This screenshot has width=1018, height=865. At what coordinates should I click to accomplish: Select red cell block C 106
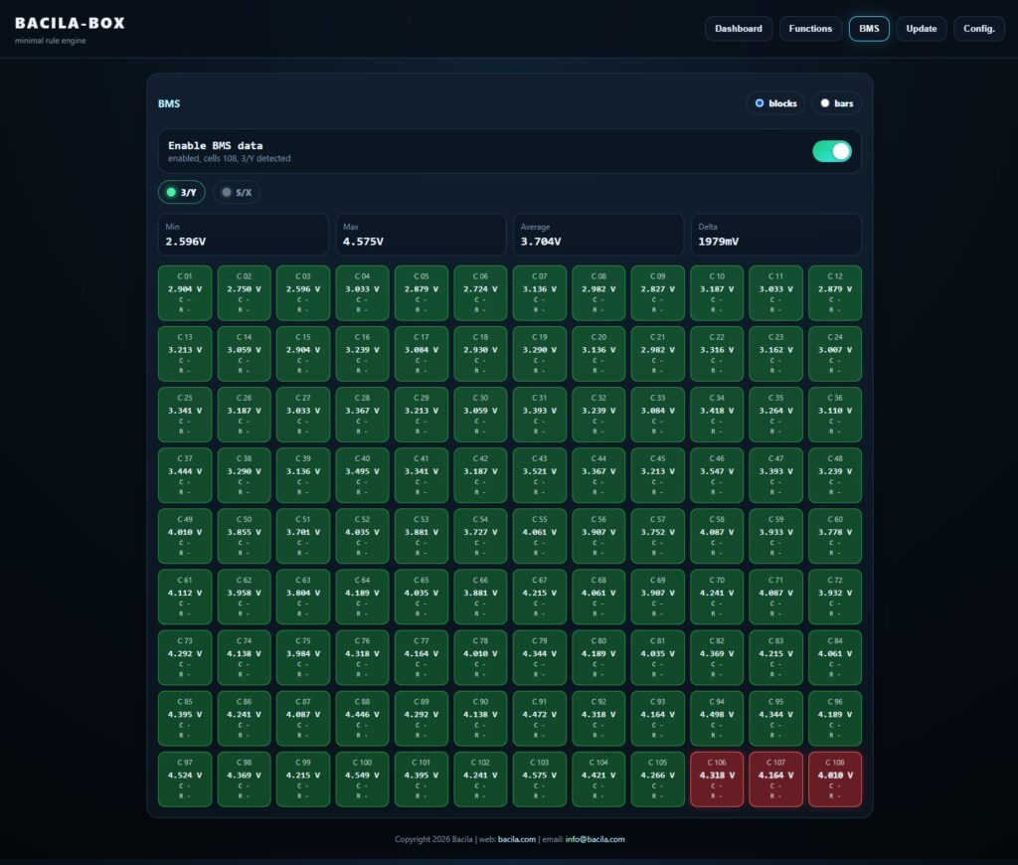[717, 779]
